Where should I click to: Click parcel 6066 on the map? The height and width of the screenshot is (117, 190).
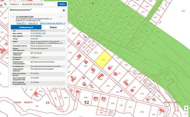coord(86,97)
